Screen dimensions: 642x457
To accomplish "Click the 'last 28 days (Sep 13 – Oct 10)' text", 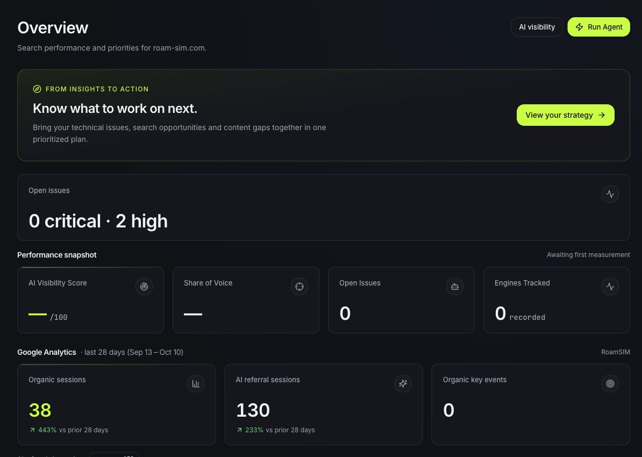I will [133, 352].
